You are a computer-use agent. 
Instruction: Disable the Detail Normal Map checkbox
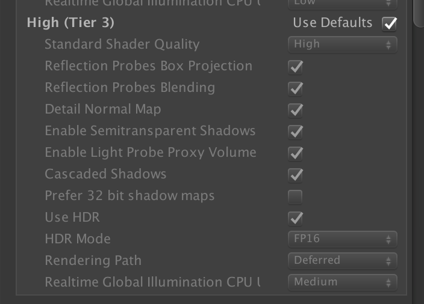tap(295, 109)
